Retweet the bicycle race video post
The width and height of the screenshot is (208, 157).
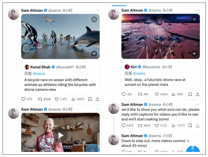point(40,99)
